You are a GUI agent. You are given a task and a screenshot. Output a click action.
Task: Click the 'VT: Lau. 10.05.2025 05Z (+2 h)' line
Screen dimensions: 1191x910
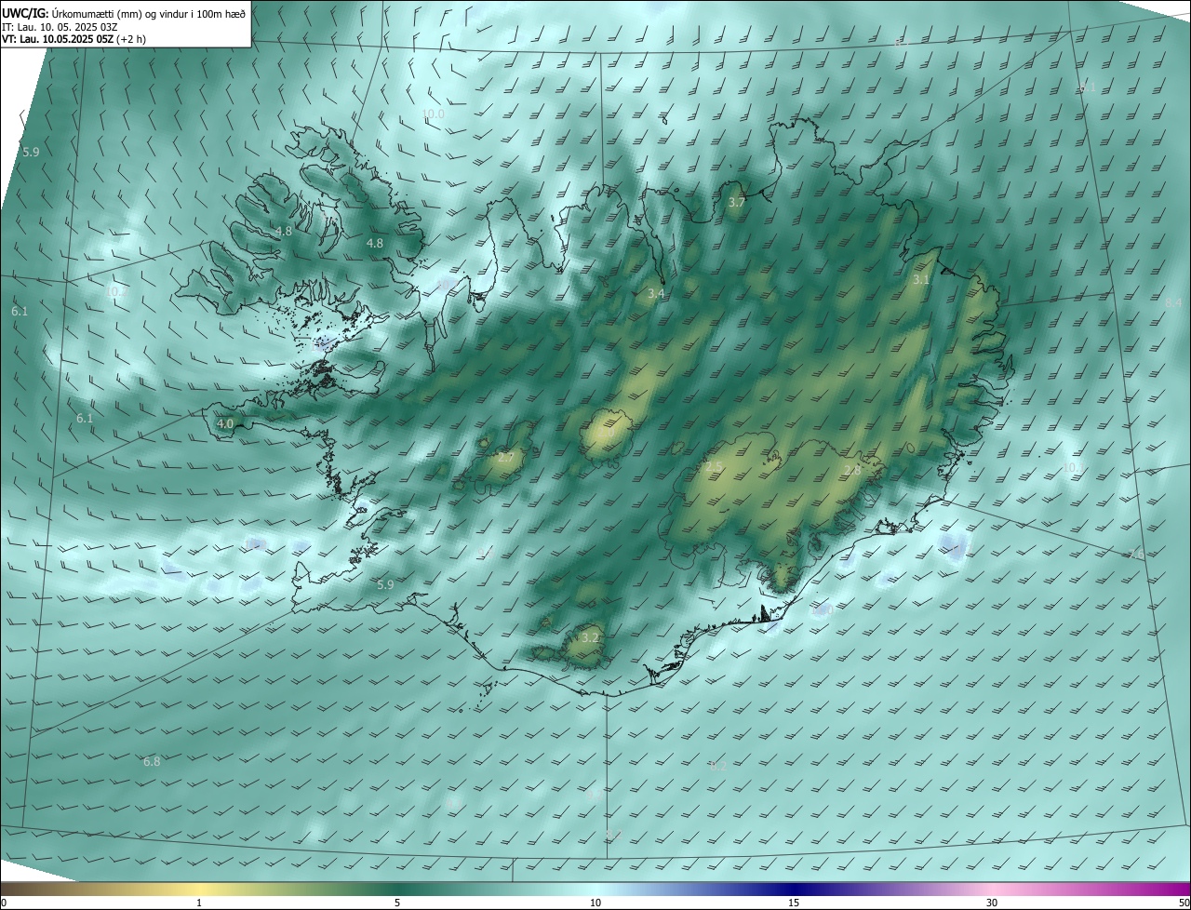point(74,39)
